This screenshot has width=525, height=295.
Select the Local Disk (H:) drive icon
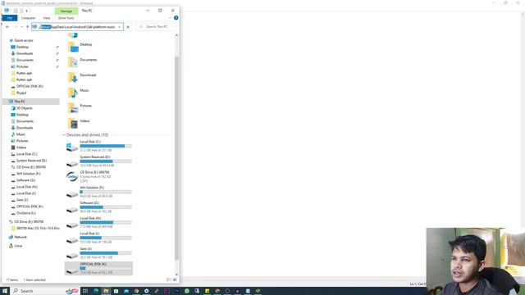coord(72,225)
